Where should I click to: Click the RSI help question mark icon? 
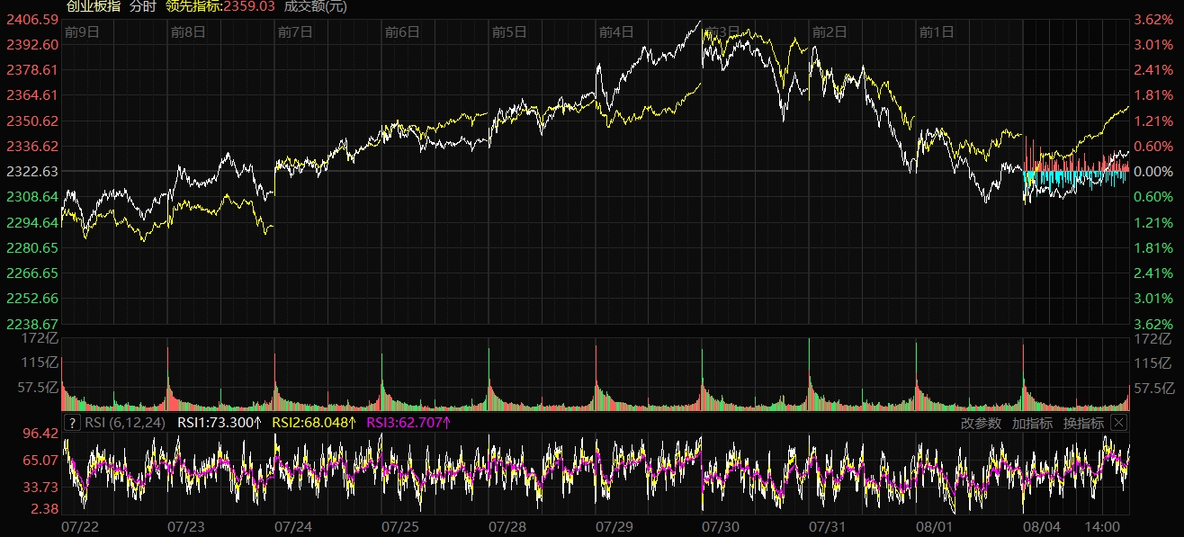[x=72, y=423]
